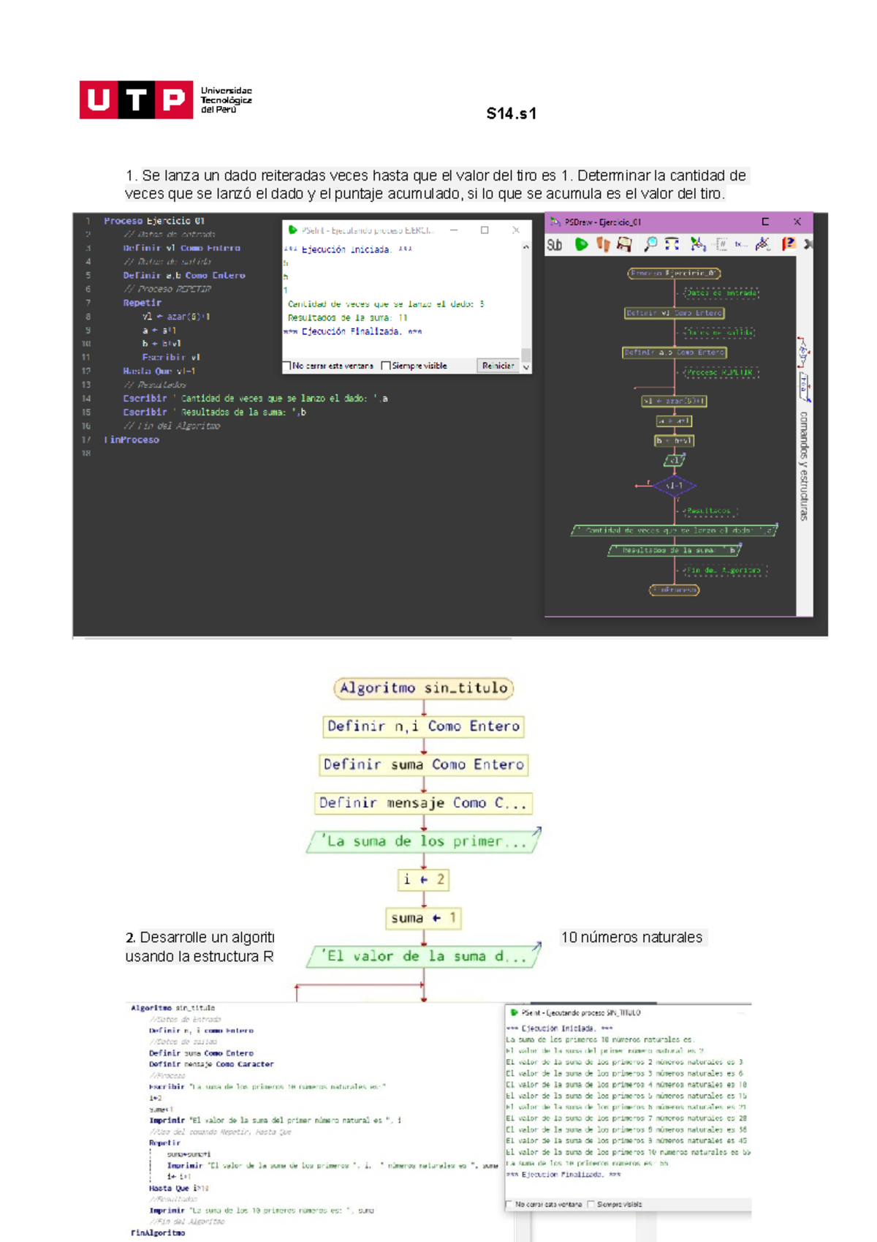Screen dimensions: 877x1242
Task: Click the save image icon in PSDraw toolbar
Action: [x=624, y=244]
